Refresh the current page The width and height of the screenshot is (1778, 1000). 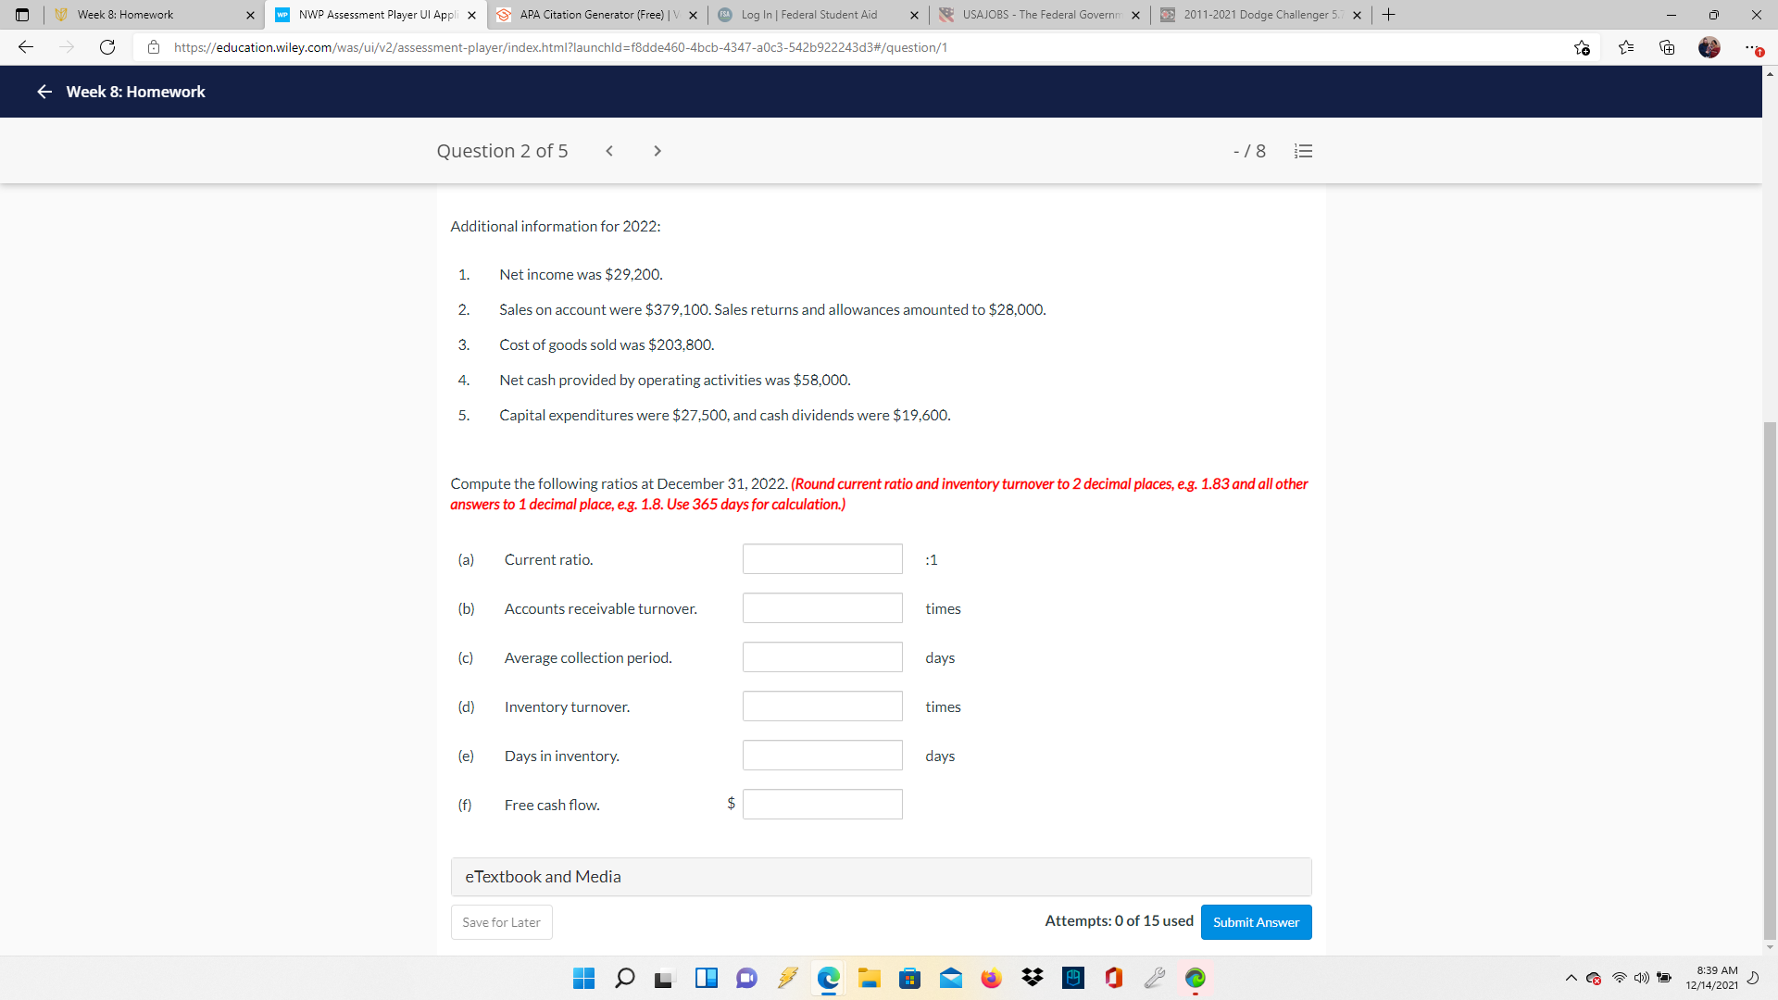tap(107, 47)
